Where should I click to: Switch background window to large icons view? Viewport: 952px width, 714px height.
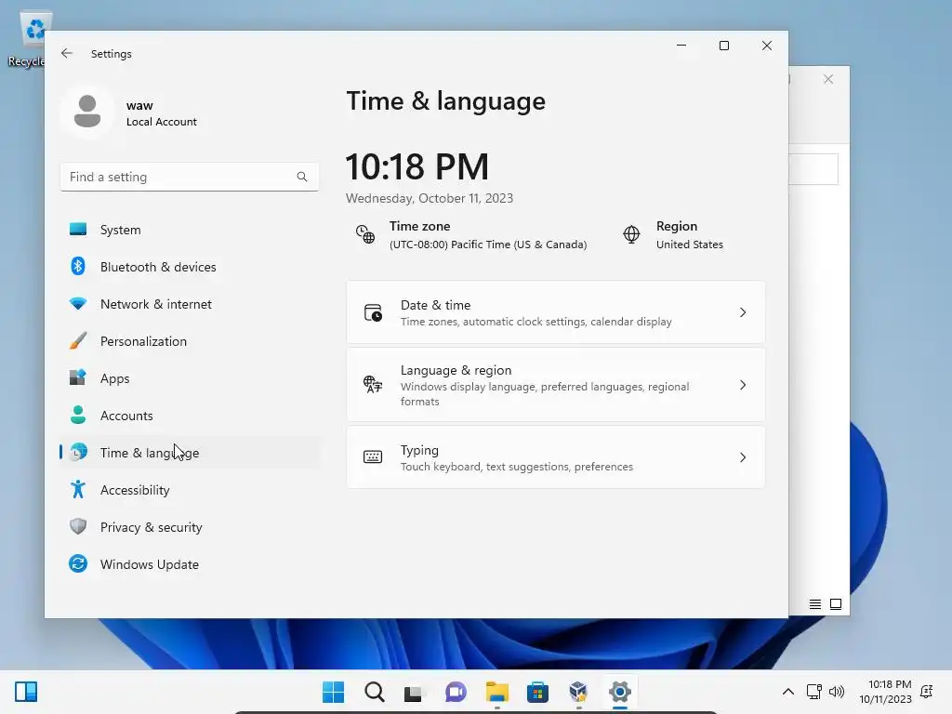(836, 604)
